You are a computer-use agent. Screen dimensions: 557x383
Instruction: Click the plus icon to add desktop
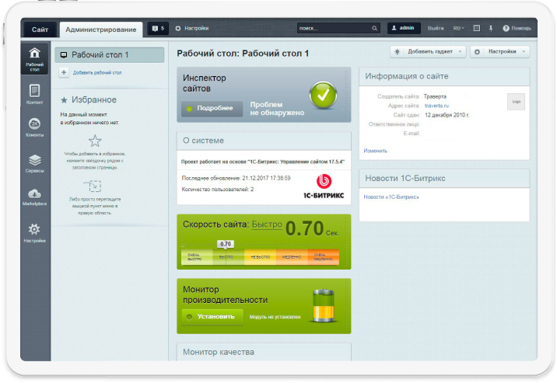64,72
